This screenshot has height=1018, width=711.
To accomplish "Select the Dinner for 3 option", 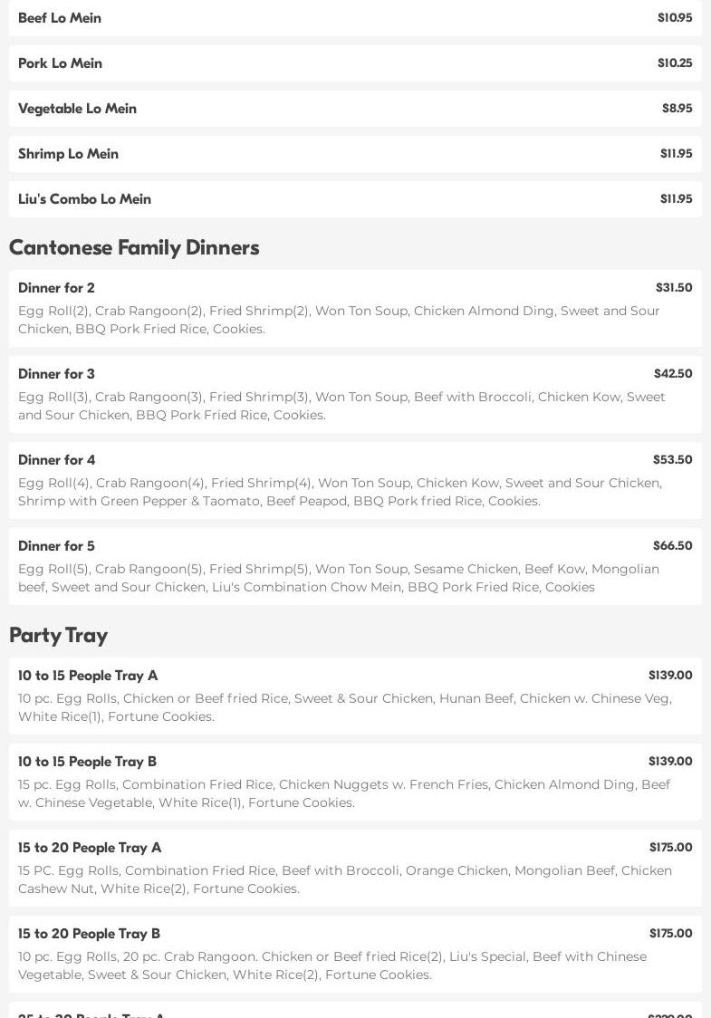I will (x=56, y=374).
